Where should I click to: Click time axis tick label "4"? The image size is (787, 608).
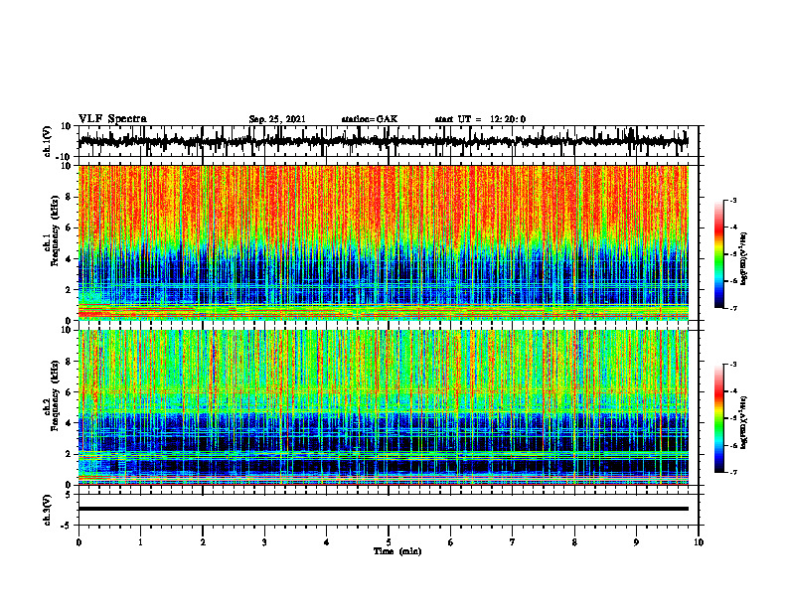click(327, 542)
